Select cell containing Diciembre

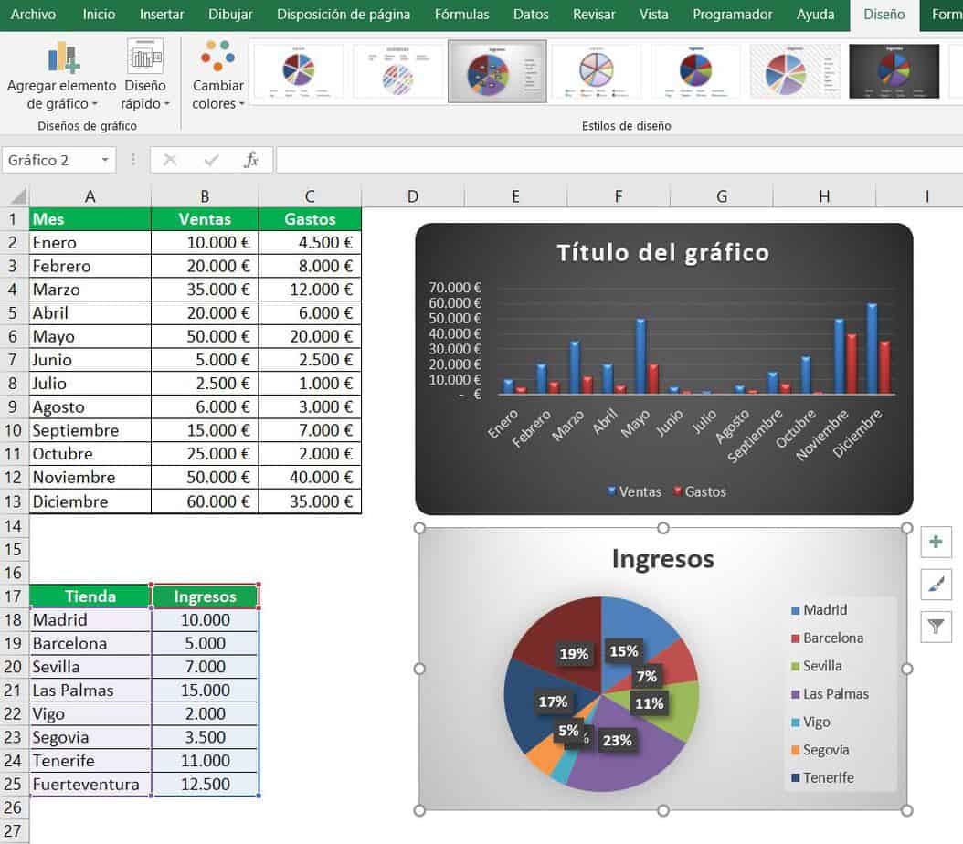(90, 502)
